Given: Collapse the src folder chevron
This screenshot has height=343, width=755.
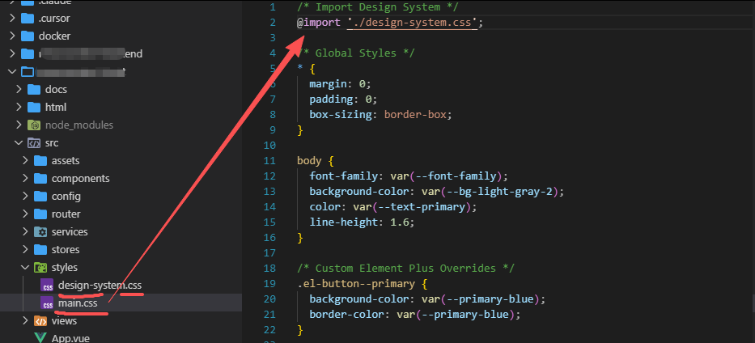Looking at the screenshot, I should pyautogui.click(x=19, y=143).
